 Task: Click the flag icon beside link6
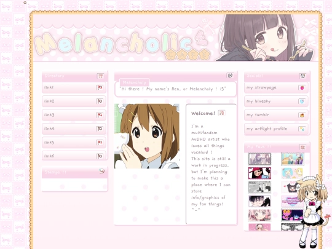point(100,156)
